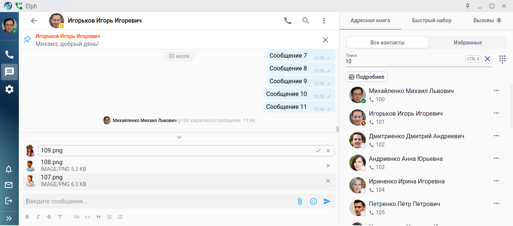Screen dimensions: 513x226
Task: Call Игорьков using the header phone icon
Action: (288, 21)
